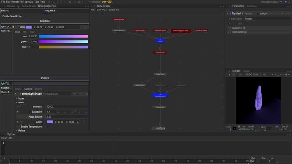Open the Tabs menu

pyautogui.click(x=36, y=2)
